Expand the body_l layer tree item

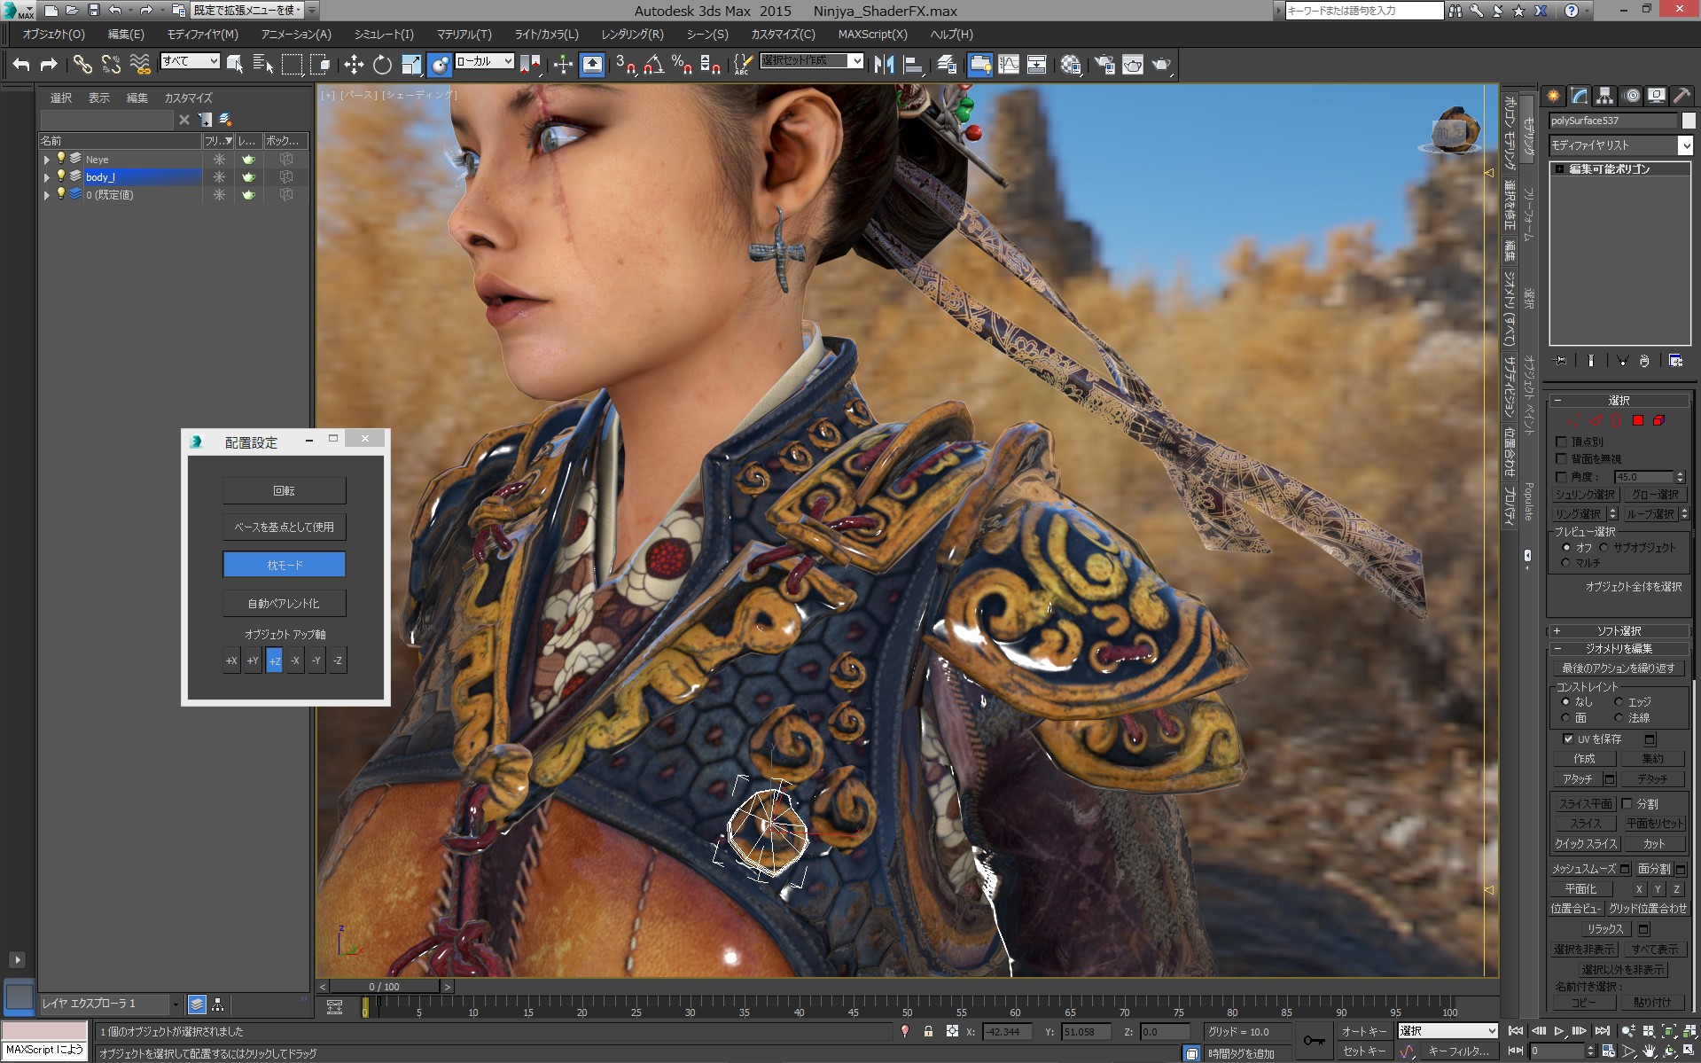click(x=46, y=177)
